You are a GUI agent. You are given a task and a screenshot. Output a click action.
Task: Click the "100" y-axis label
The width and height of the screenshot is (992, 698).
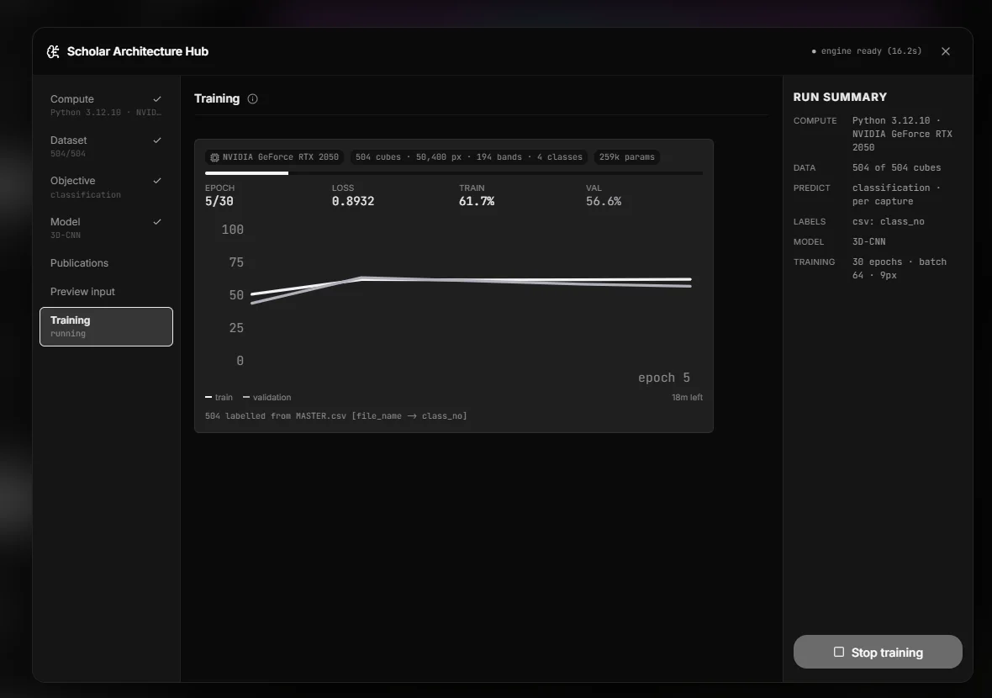[x=232, y=230]
